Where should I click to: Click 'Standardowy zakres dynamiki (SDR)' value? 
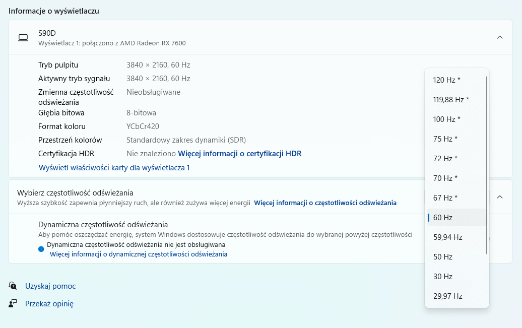[186, 140]
